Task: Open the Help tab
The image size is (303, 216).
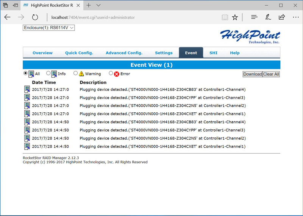Action: pos(234,53)
